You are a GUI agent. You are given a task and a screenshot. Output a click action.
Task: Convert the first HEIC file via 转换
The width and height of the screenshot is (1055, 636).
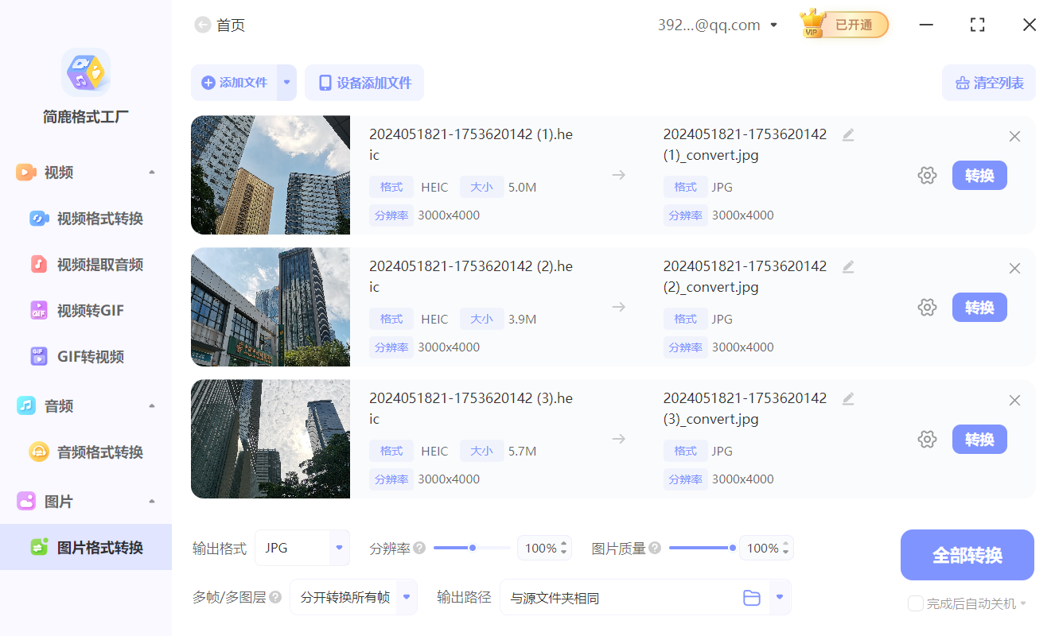(x=979, y=175)
